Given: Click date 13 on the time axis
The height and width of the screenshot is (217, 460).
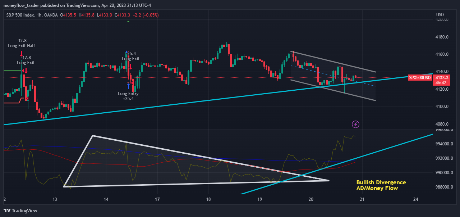Looking at the screenshot, I should point(55,199).
